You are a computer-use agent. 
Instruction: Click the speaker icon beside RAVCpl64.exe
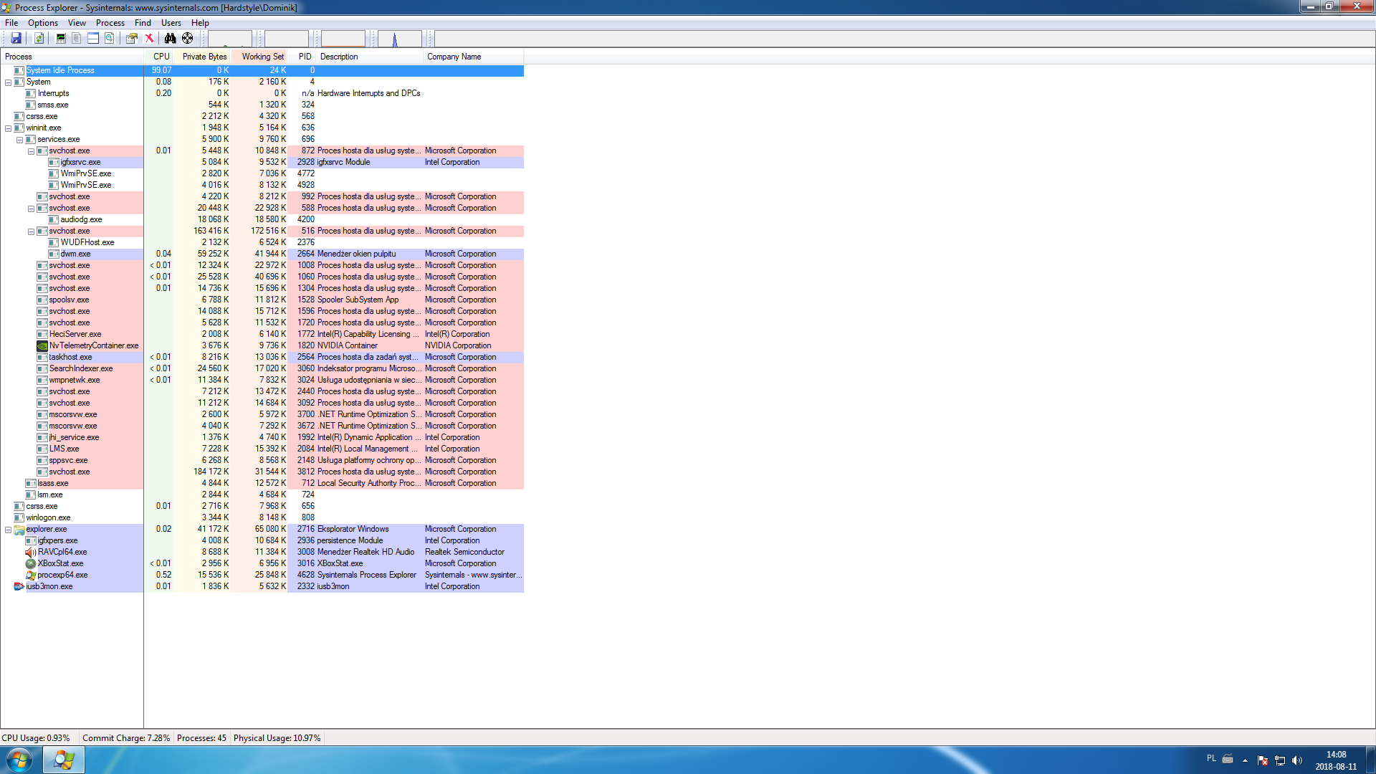pyautogui.click(x=31, y=552)
